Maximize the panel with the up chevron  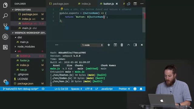click(x=129, y=45)
